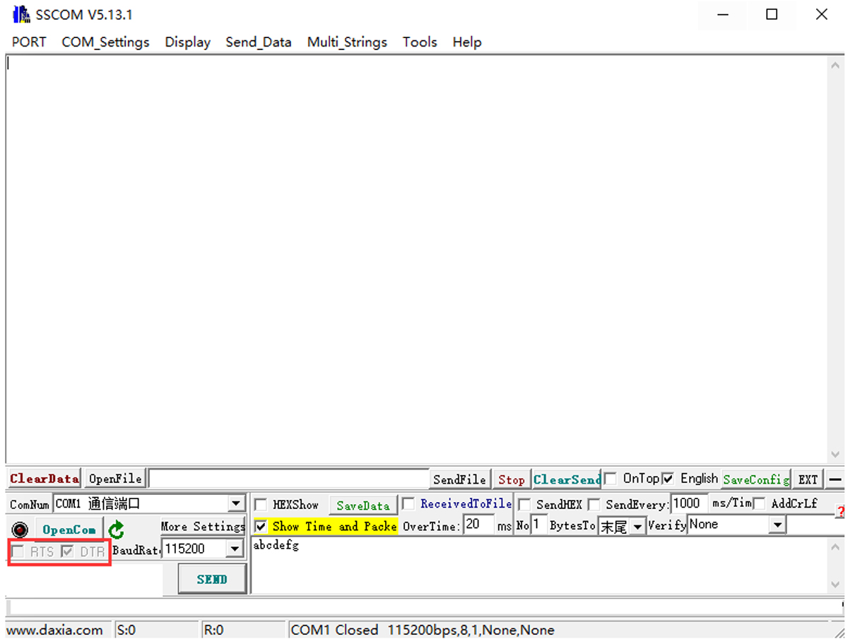This screenshot has height=639, width=848.
Task: Expand the ComNum port dropdown
Action: [237, 504]
